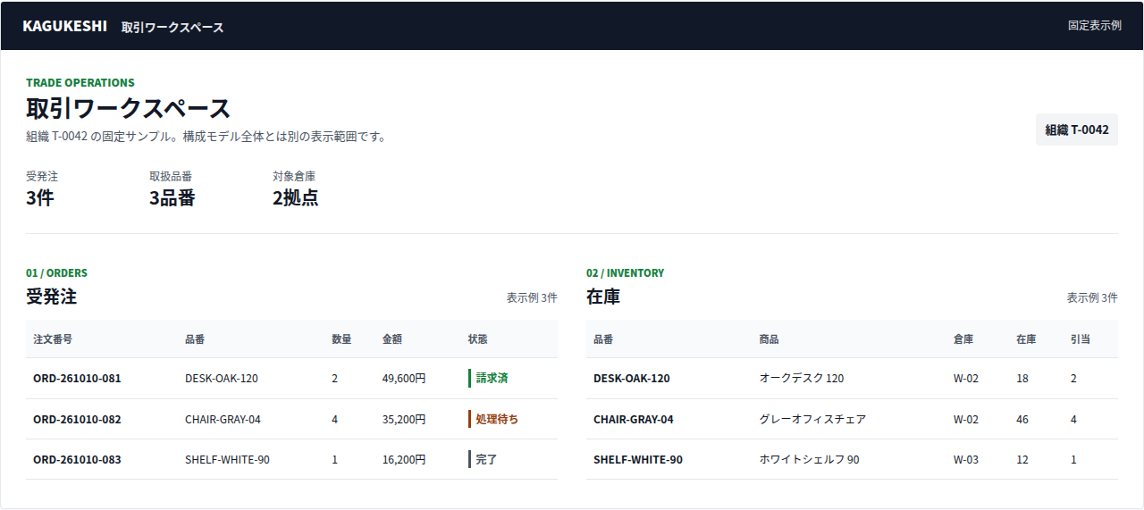Screen dimensions: 1144x510
Task: Click the グレーオフィスチェア product name
Action: pyautogui.click(x=812, y=420)
